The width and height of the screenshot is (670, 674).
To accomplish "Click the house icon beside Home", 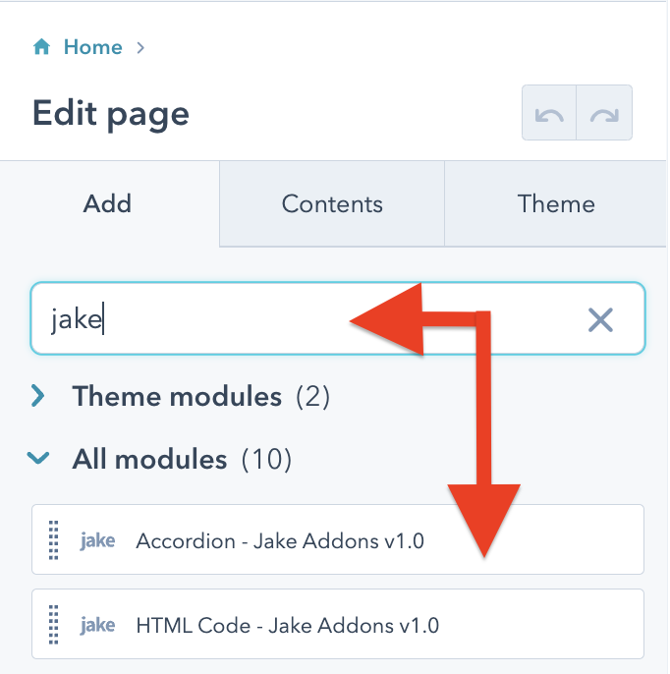I will (41, 47).
